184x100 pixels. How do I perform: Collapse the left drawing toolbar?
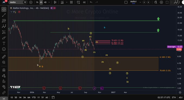point(4,99)
